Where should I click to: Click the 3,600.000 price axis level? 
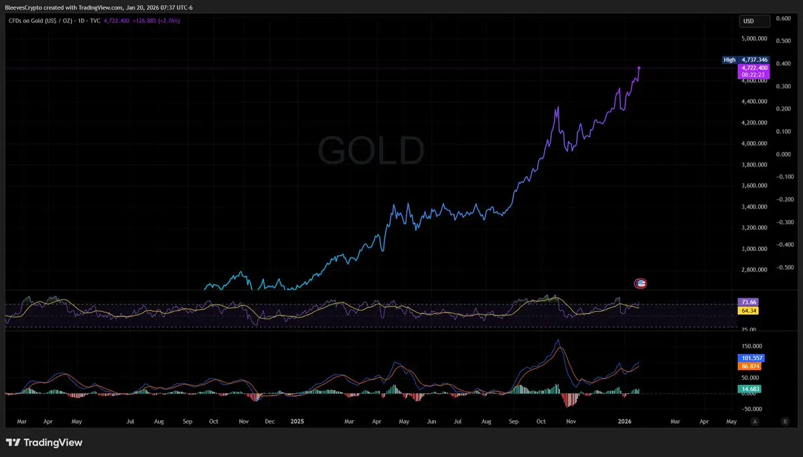754,186
